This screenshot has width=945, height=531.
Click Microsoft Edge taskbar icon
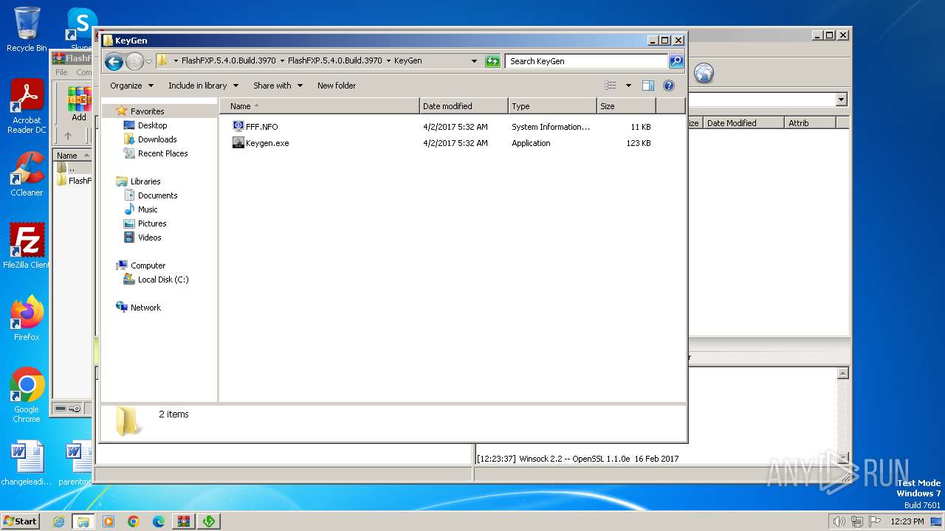(159, 521)
